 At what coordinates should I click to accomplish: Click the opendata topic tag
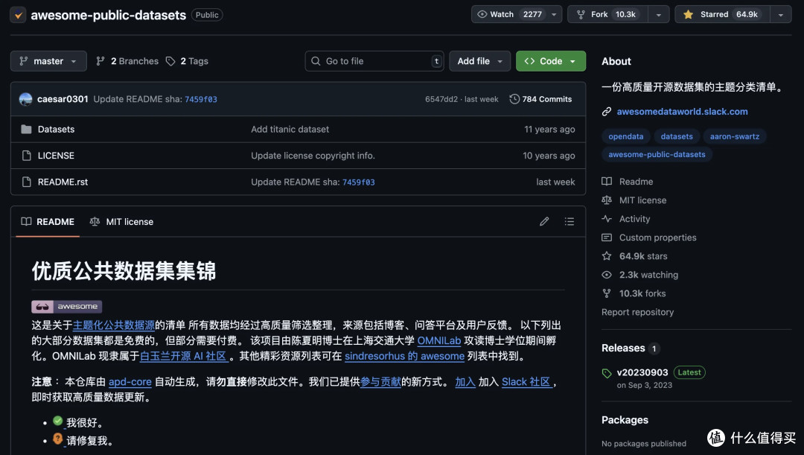[625, 136]
